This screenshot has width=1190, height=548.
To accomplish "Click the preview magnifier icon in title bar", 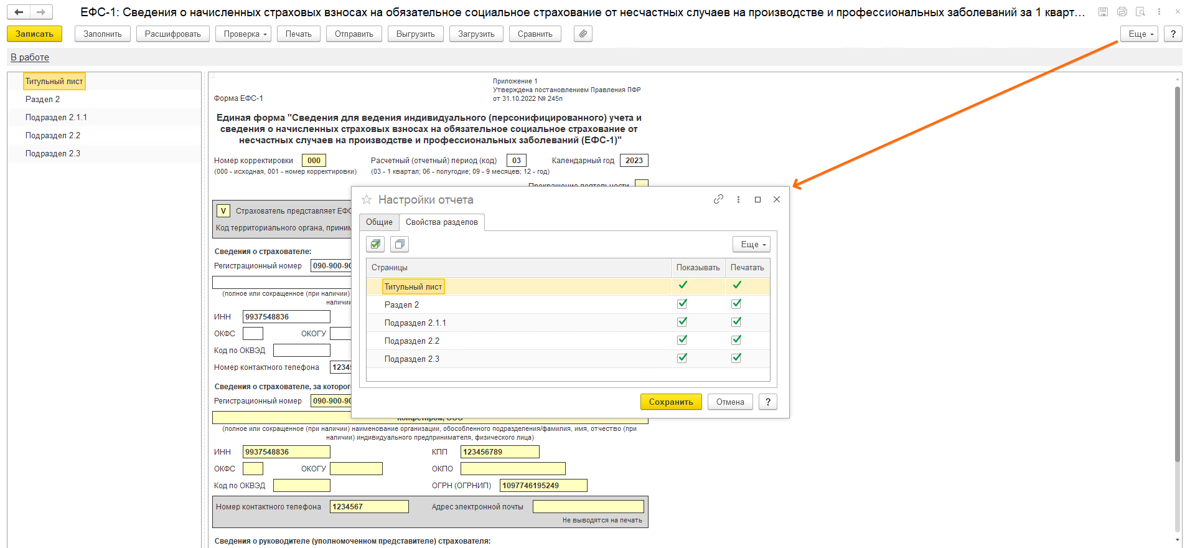I will pyautogui.click(x=1140, y=12).
